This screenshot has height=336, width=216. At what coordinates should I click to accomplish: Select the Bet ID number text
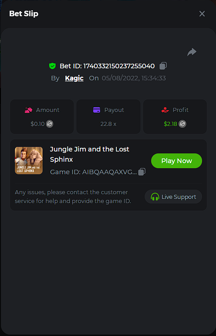coord(119,66)
